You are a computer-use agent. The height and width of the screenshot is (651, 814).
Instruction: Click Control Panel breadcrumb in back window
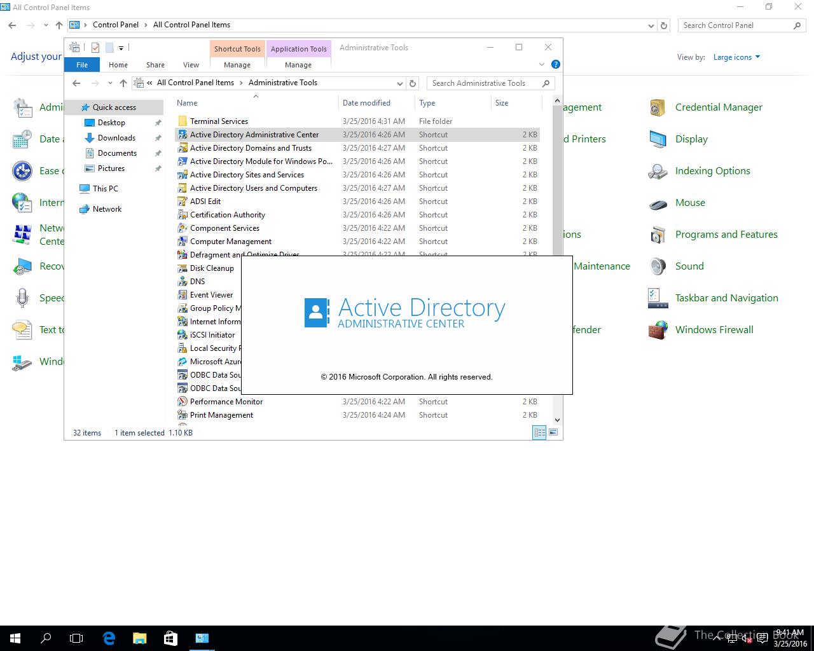click(116, 25)
